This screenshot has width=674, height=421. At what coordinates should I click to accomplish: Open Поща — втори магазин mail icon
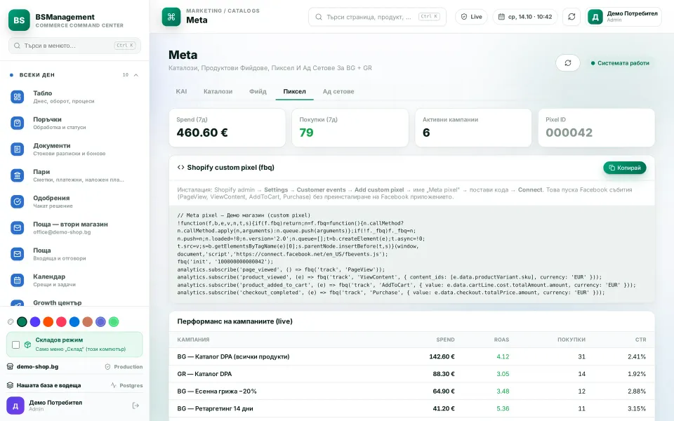pyautogui.click(x=17, y=227)
